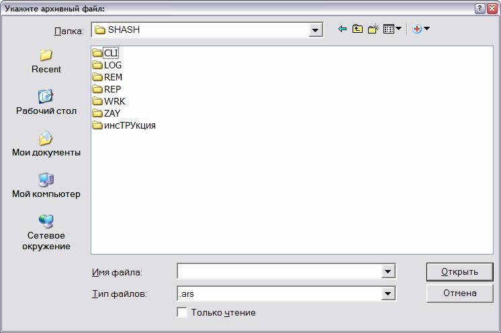Open the Тип файлов dropdown list
The height and width of the screenshot is (333, 501).
(388, 293)
